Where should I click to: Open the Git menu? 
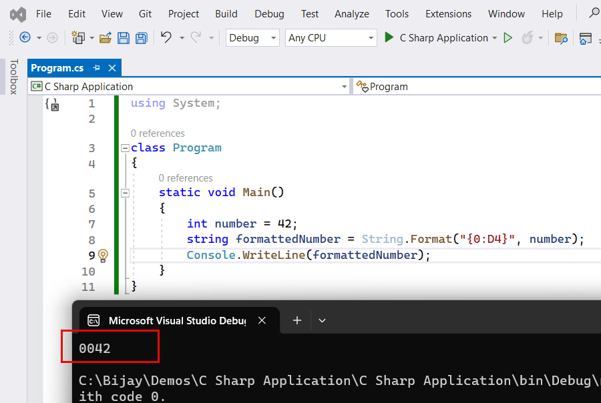click(x=145, y=13)
